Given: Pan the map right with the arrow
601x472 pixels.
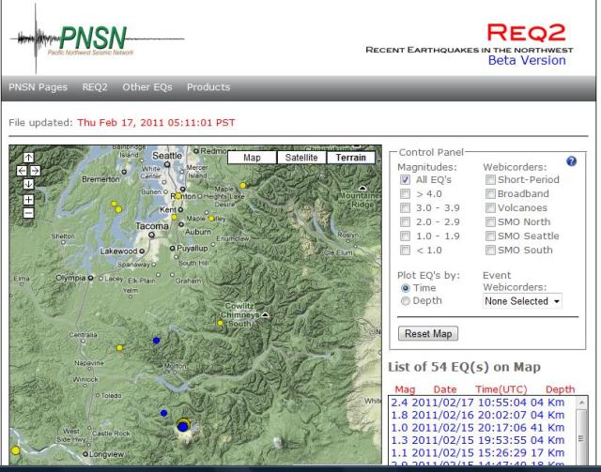Looking at the screenshot, I should [34, 171].
